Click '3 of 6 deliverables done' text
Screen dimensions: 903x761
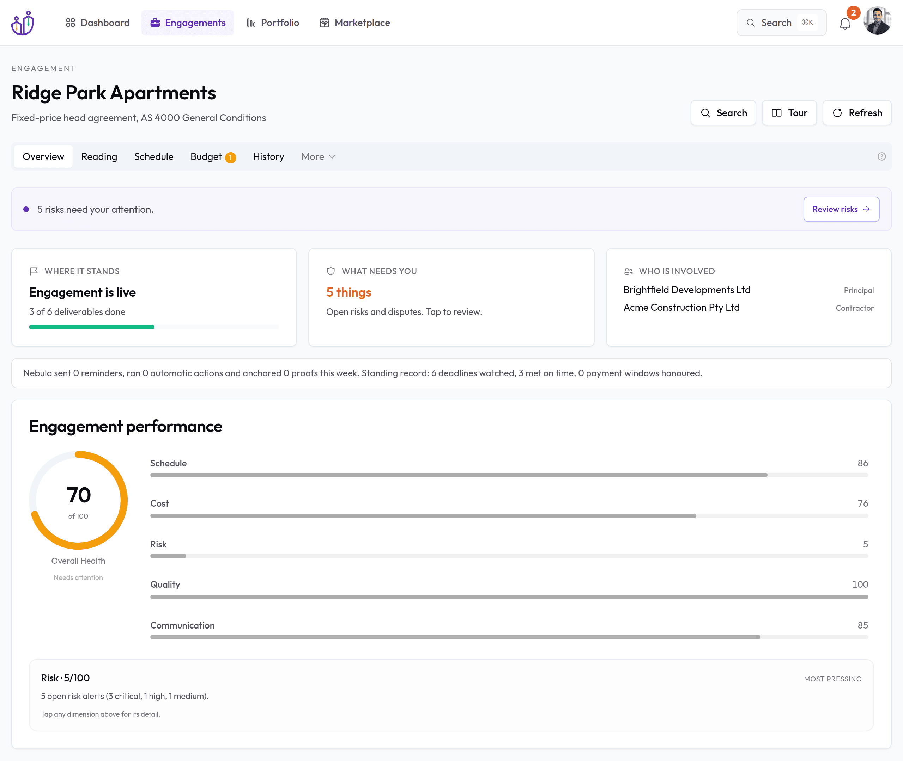(x=77, y=312)
